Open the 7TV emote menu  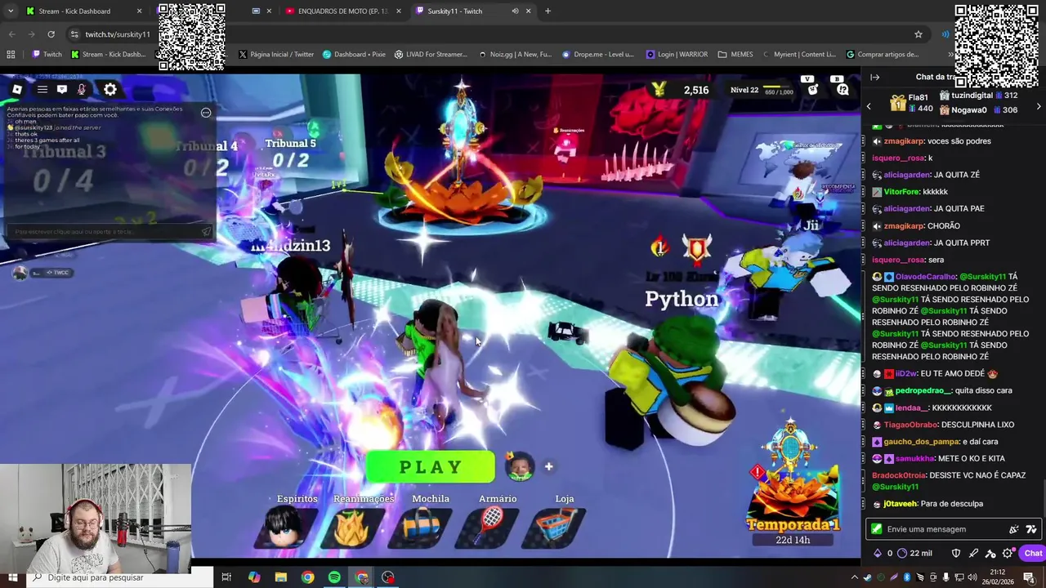(1031, 529)
